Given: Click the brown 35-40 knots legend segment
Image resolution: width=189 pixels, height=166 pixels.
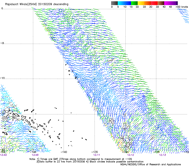Looking at the screenshot, I should coord(161,3).
